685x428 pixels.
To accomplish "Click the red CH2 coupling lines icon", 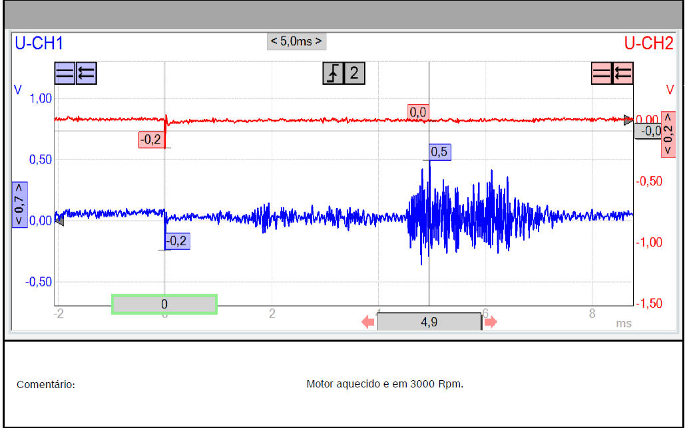I will [602, 73].
